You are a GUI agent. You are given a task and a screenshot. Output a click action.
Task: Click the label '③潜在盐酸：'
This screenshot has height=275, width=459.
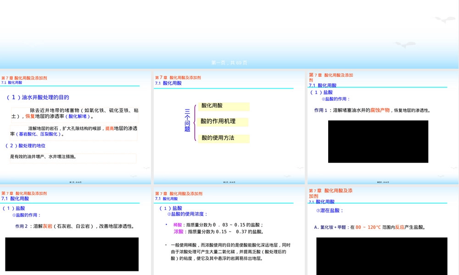click(330, 210)
